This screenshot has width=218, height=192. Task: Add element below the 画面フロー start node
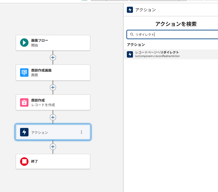53,57
